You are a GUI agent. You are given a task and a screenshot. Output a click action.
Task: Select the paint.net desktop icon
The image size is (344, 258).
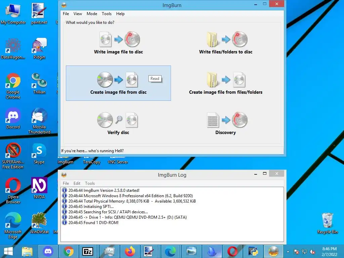39,13
